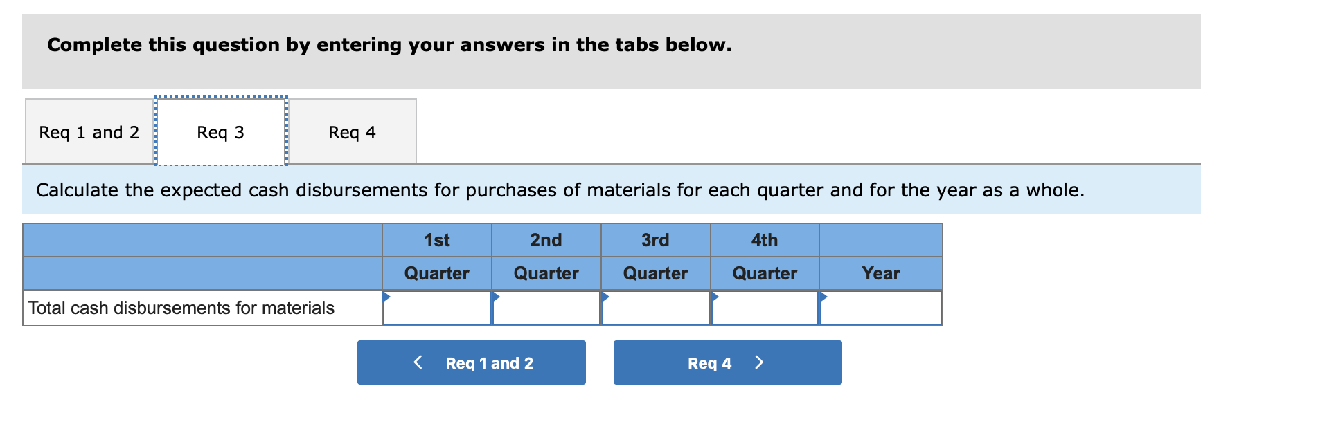
Task: Open the Req 4 tab
Action: pos(352,131)
